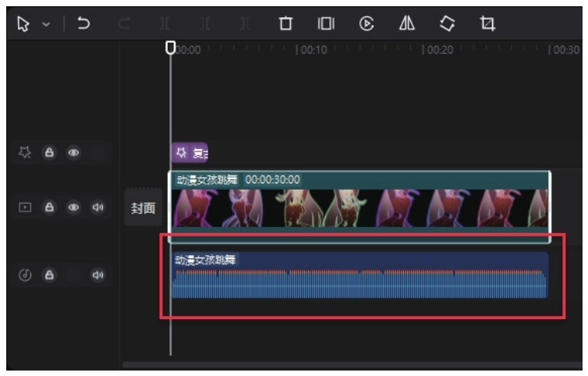Click the 00:00:30:00 duration label on clip
This screenshot has width=588, height=376.
pyautogui.click(x=273, y=179)
